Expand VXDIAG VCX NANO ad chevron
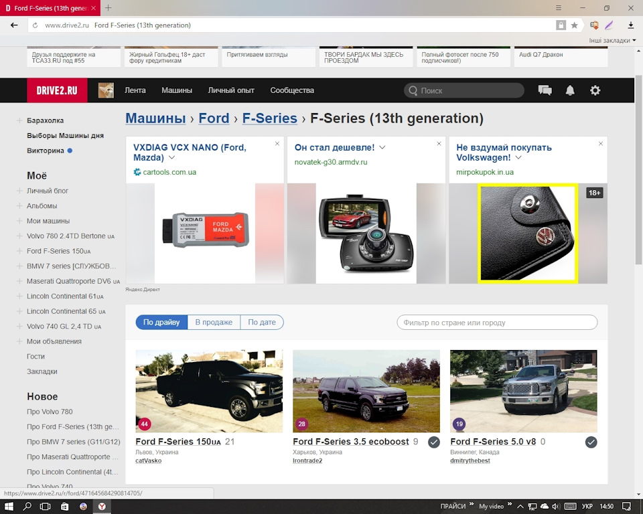This screenshot has height=514, width=643. coord(172,158)
